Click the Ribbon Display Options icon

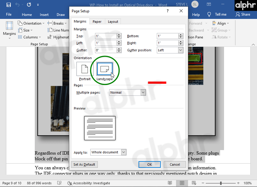click(209, 5)
